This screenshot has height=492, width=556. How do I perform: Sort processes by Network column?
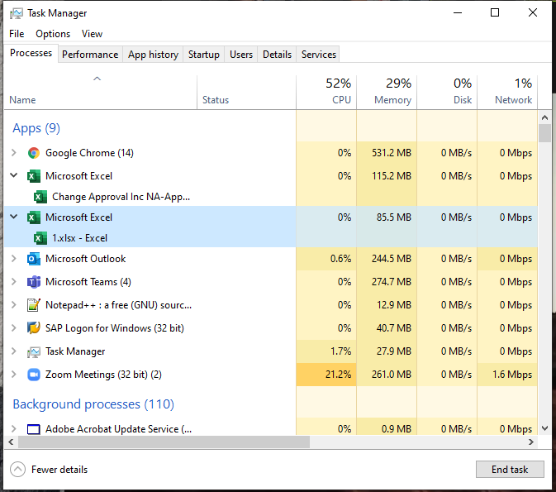(507, 92)
